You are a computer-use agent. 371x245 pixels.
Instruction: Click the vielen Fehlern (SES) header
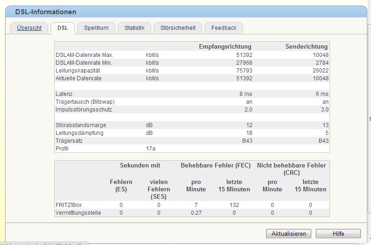click(x=159, y=189)
